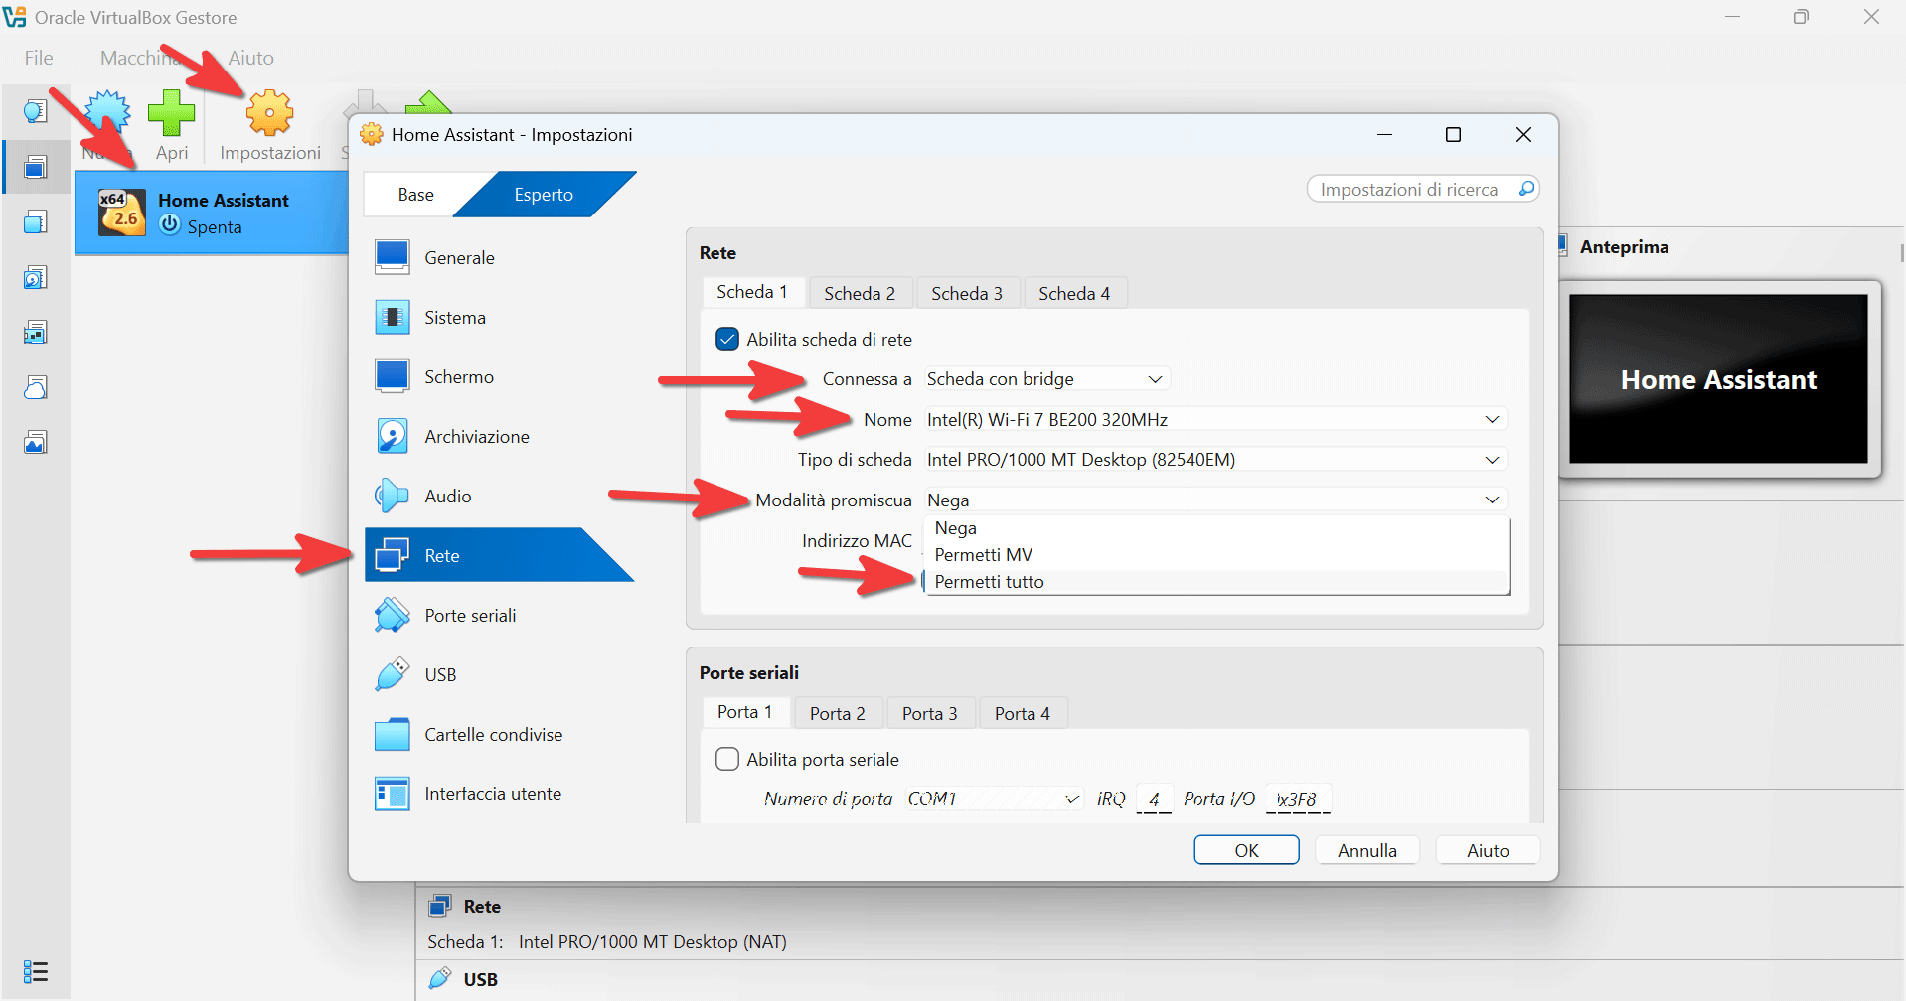The image size is (1906, 1001).
Task: Open the Aiuto menu in the menu bar
Action: point(250,58)
